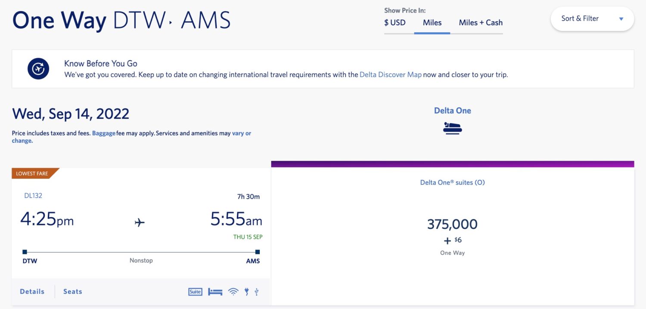Switch pricing to Miles display
The height and width of the screenshot is (309, 646).
432,22
